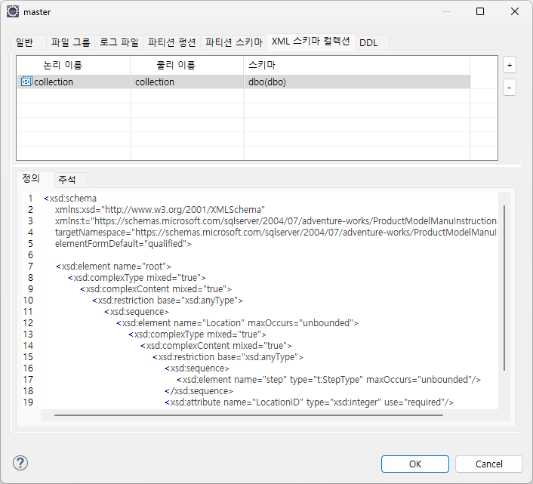Select the 정의 tab

pyautogui.click(x=31, y=179)
